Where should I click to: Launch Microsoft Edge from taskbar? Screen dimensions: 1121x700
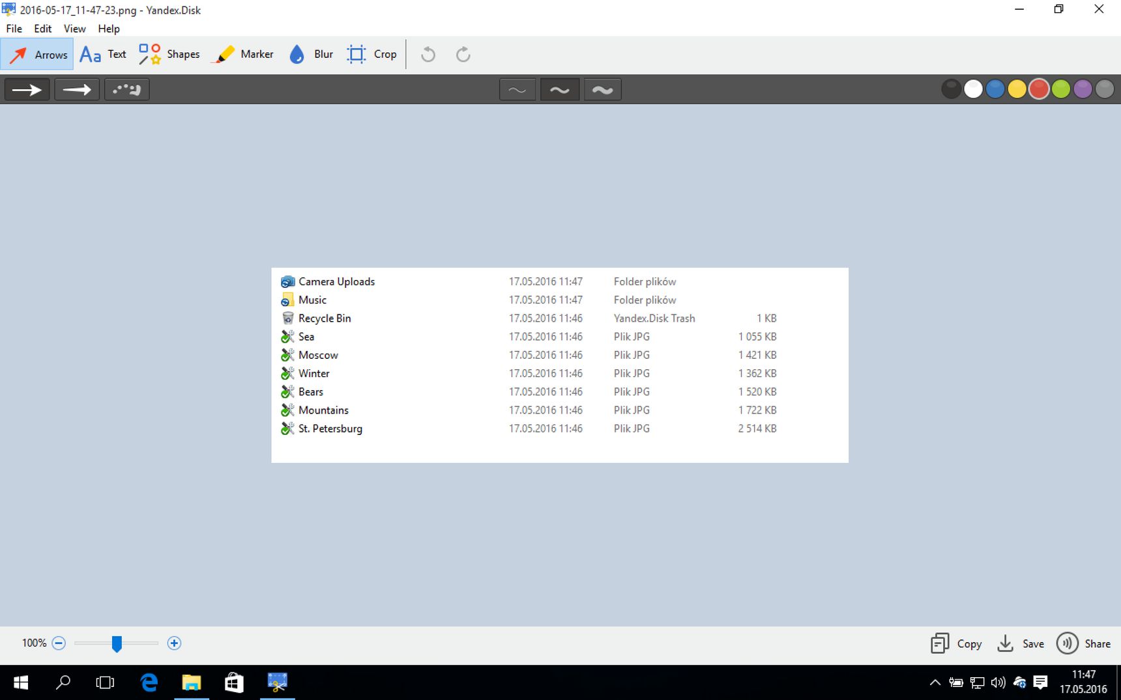[149, 682]
